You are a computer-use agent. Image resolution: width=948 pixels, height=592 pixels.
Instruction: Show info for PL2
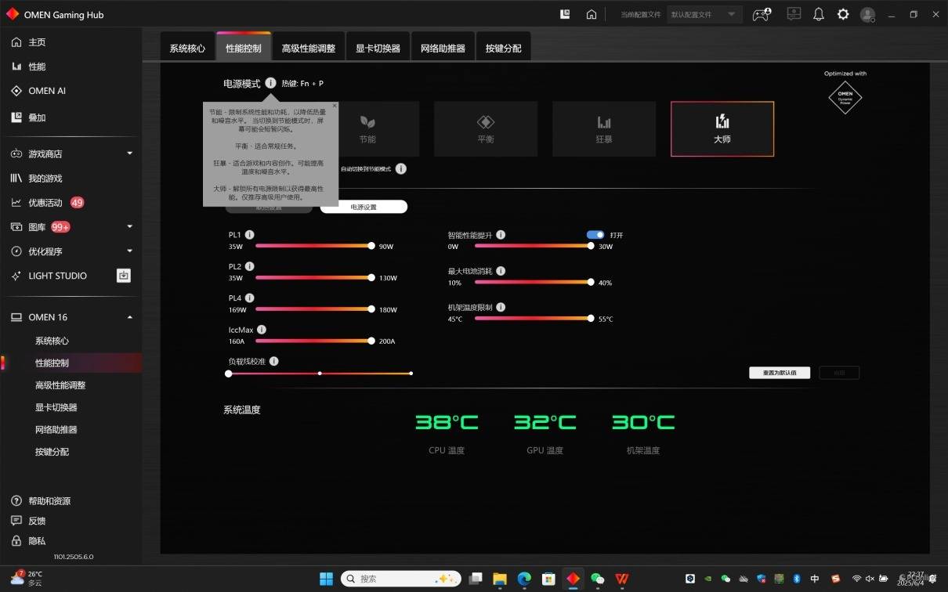250,266
